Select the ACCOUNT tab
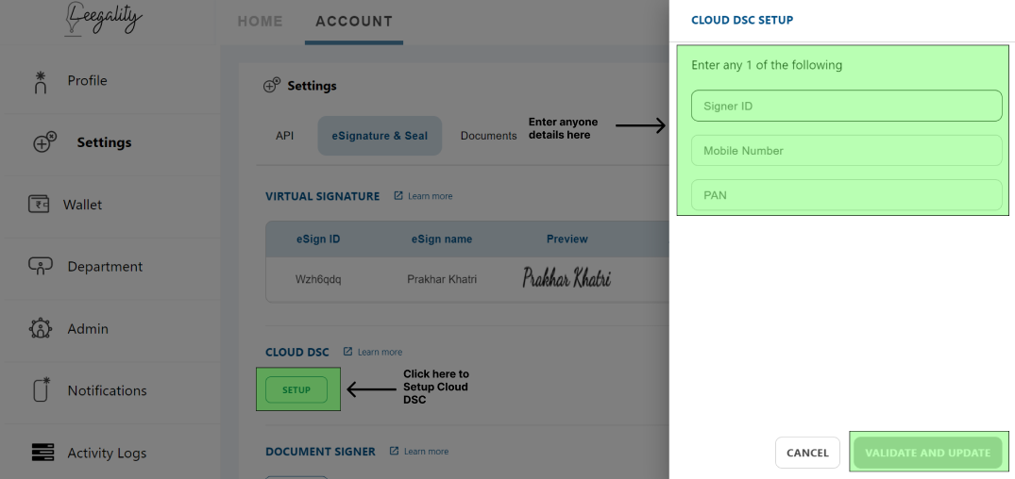The width and height of the screenshot is (1015, 479). [354, 22]
